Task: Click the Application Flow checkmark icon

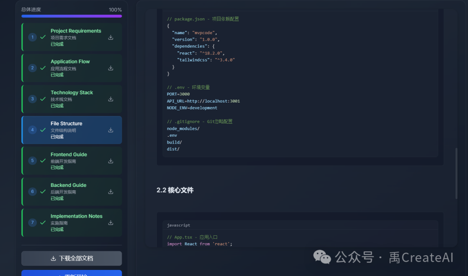Action: coord(43,68)
